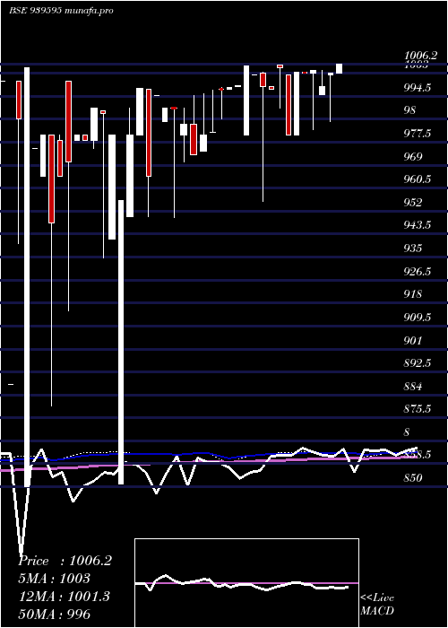Viewport: 448px width, 628px height.
Task: Click the 892.5 price axis label
Action: click(418, 363)
